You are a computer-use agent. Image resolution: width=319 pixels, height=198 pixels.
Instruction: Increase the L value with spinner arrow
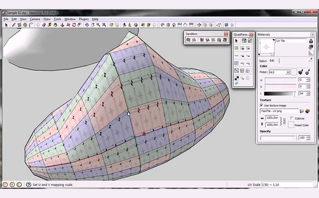(x=308, y=91)
